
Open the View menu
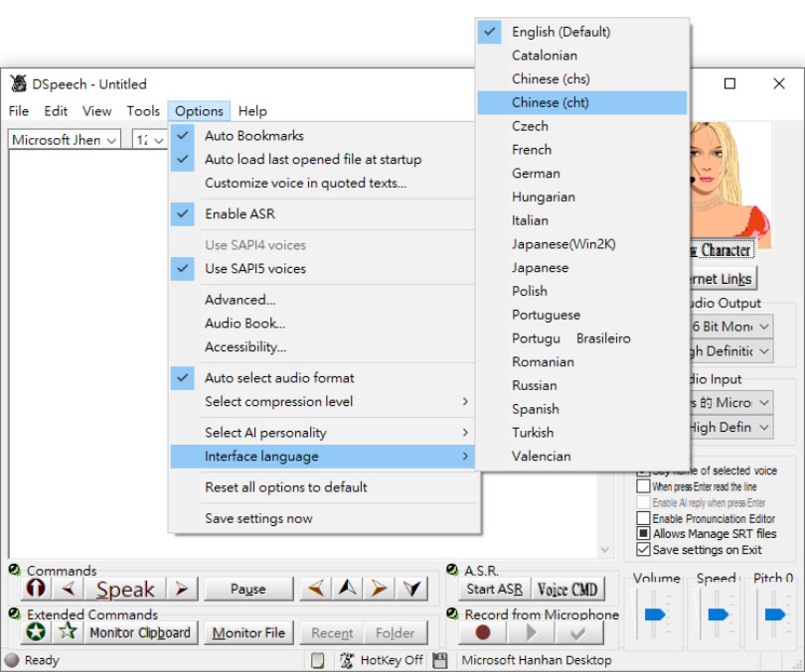pos(97,111)
